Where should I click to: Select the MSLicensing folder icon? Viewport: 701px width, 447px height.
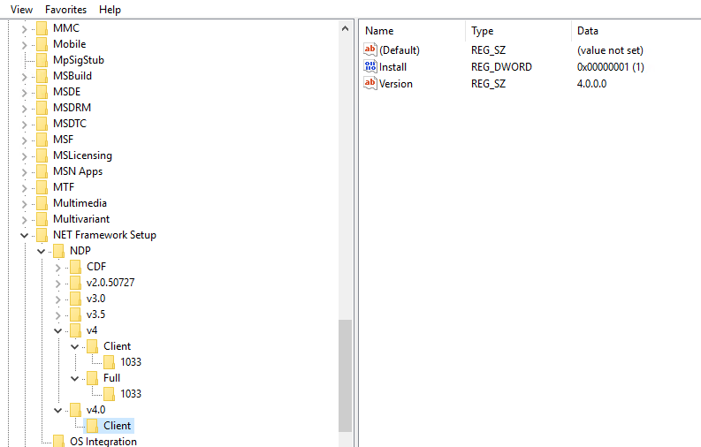point(42,155)
